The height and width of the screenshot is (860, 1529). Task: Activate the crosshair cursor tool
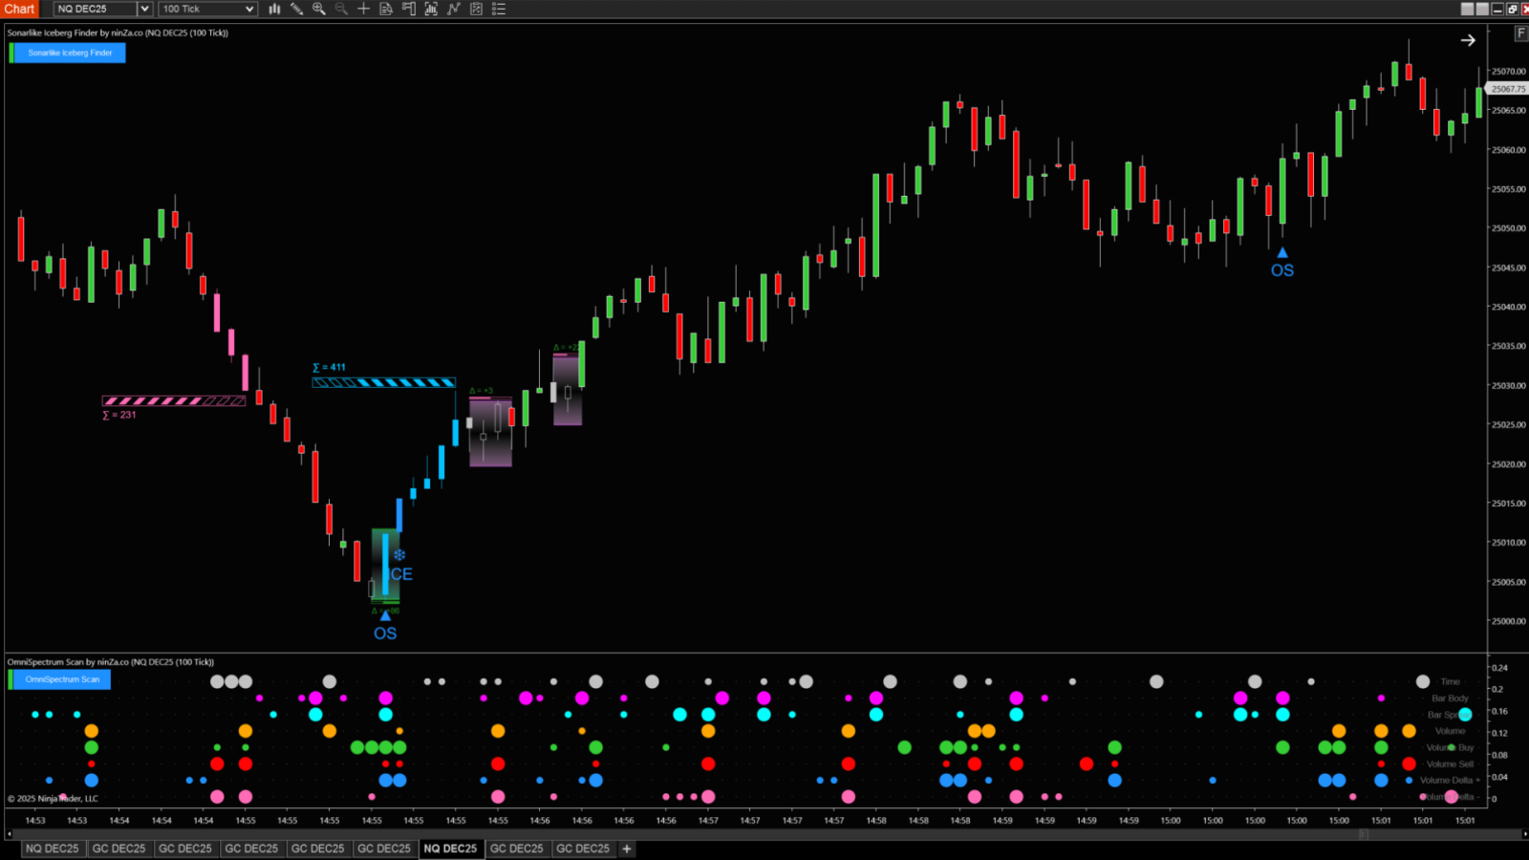click(x=364, y=9)
